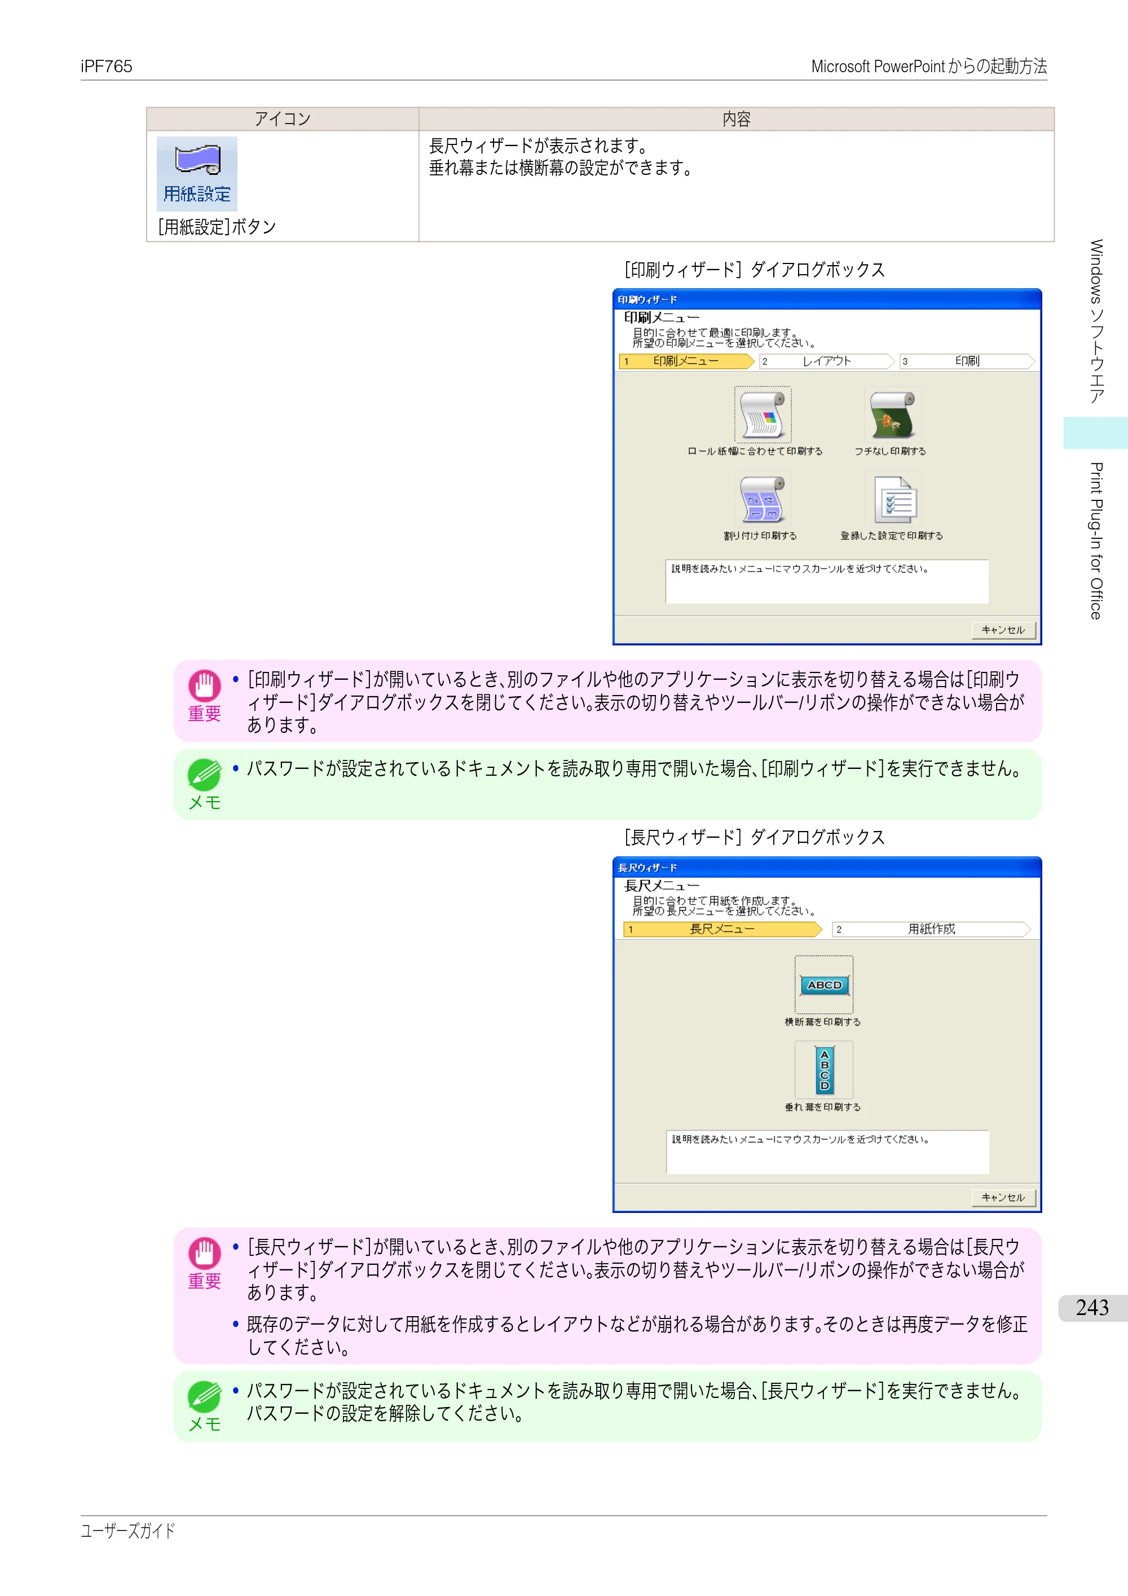
Task: Click キャンセル in the 印刷ウィザード dialog
Action: click(x=1003, y=630)
